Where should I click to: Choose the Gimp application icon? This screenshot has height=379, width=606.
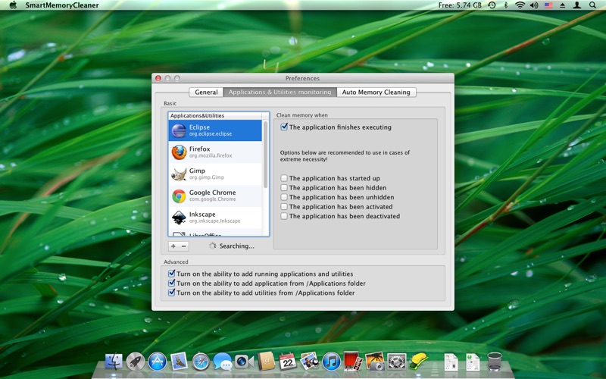pos(179,174)
